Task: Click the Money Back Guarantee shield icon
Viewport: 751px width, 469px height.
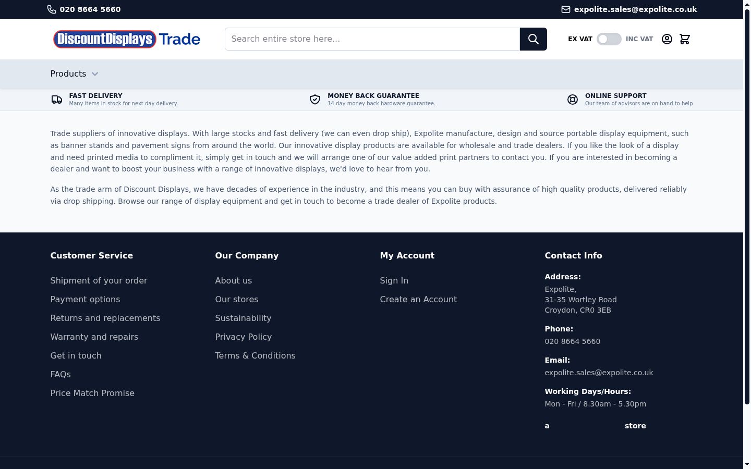Action: pos(315,100)
